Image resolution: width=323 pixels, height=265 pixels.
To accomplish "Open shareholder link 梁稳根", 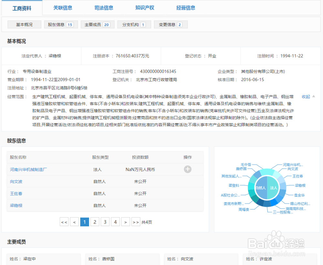I will point(16,206).
